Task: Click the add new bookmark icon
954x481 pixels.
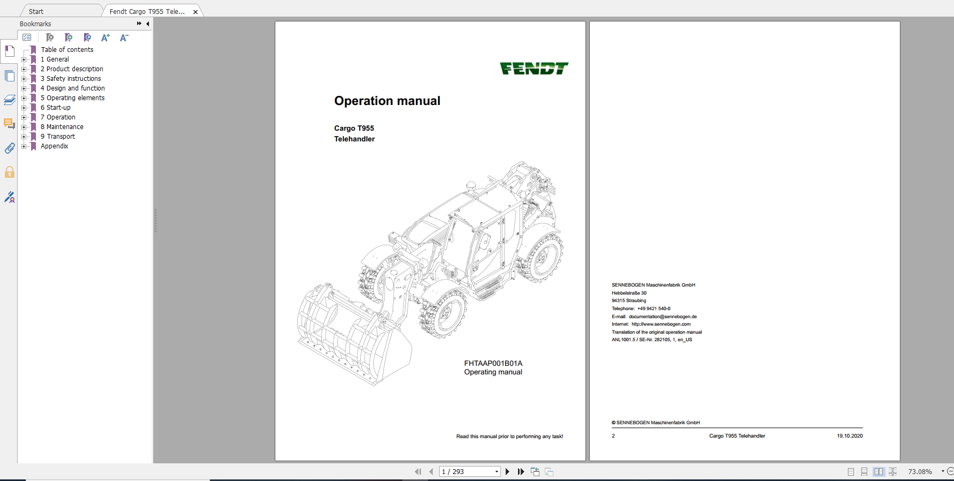Action: [69, 37]
